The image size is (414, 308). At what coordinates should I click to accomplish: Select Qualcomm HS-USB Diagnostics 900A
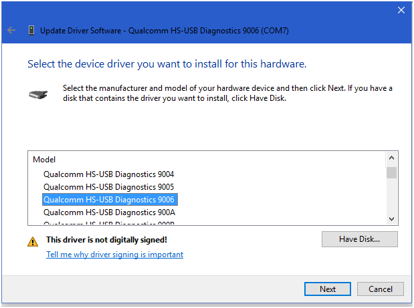108,212
